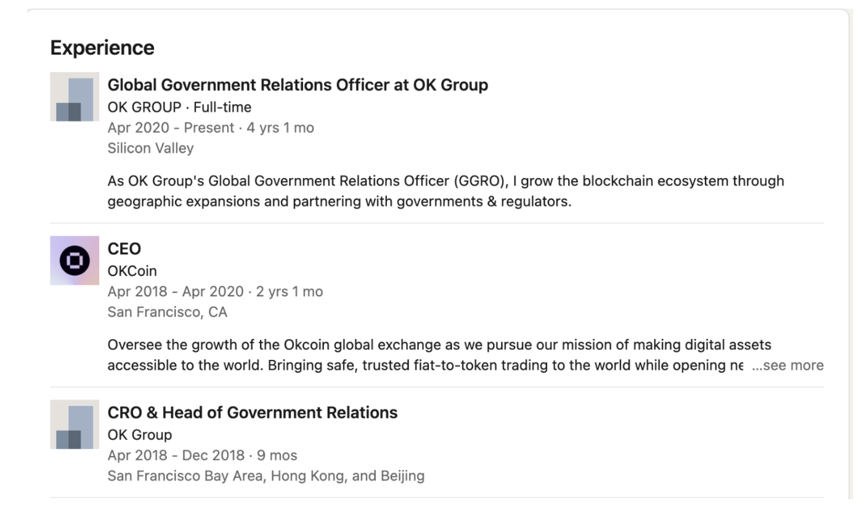Open the Global Government Relations Officer title
The image size is (865, 509).
298,85
